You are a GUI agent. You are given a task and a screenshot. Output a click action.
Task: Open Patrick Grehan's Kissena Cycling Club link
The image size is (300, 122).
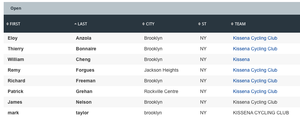[x=255, y=91]
